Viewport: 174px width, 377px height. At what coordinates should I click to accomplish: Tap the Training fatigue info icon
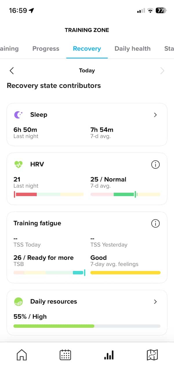click(155, 223)
